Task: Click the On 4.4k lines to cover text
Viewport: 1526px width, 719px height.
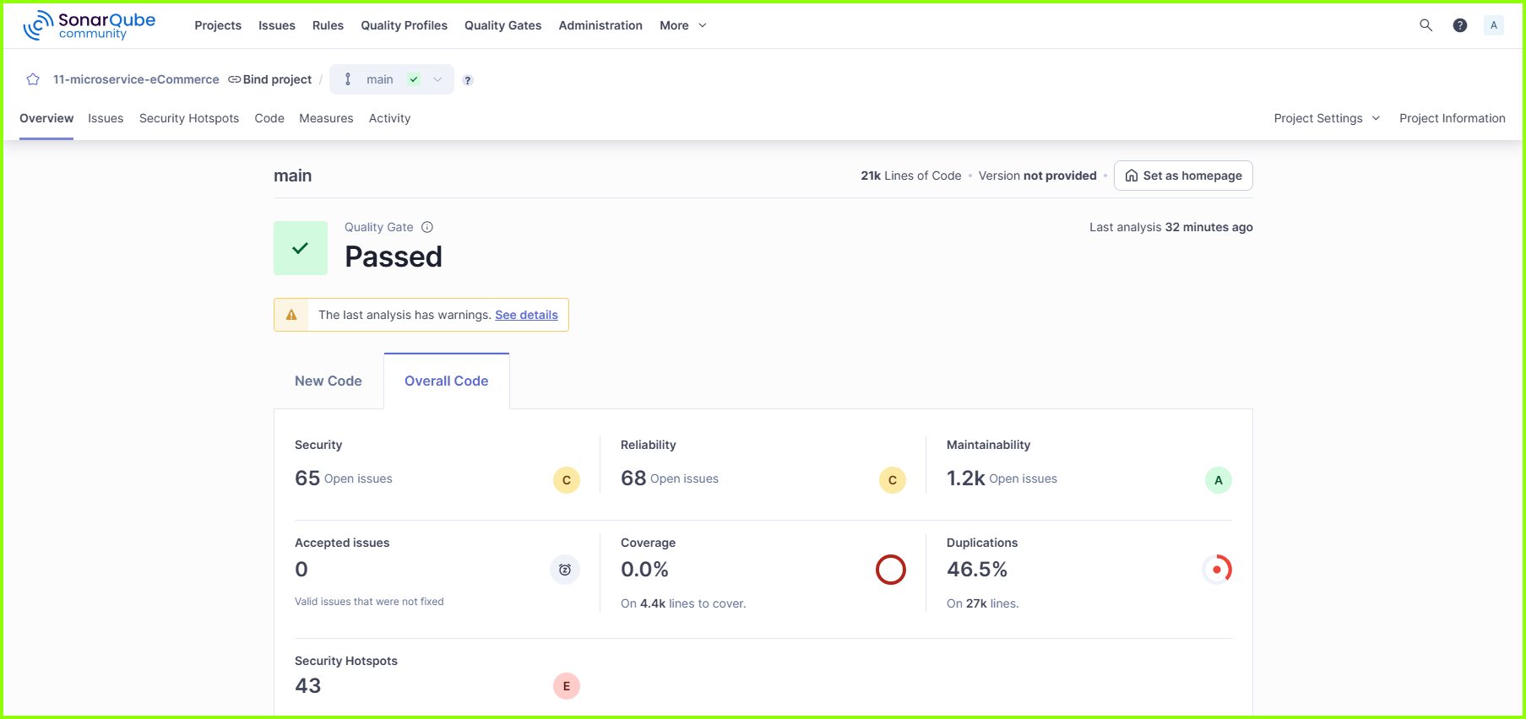Action: 683,603
